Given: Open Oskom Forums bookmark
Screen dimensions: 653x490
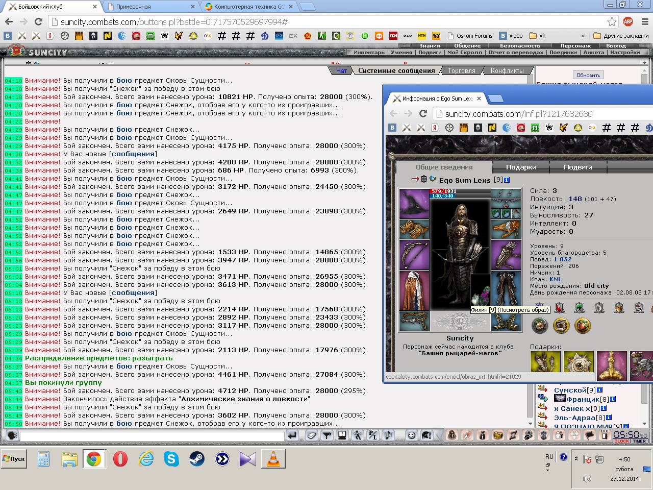Looking at the screenshot, I should pos(470,36).
